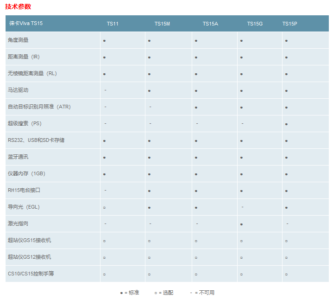Click the optional hollow circle icon in the legend
The width and height of the screenshot is (333, 300).
pos(156,293)
